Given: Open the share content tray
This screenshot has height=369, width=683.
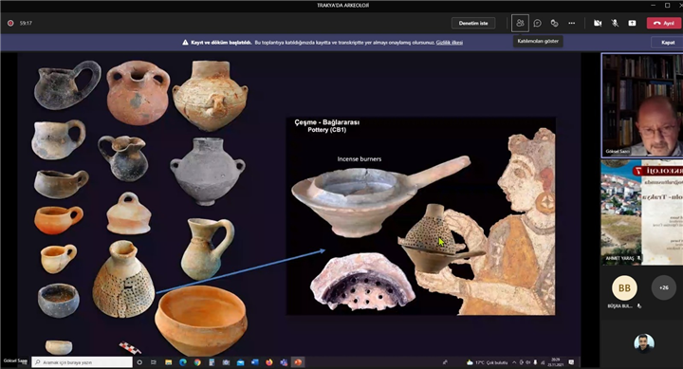Looking at the screenshot, I should click(x=632, y=23).
